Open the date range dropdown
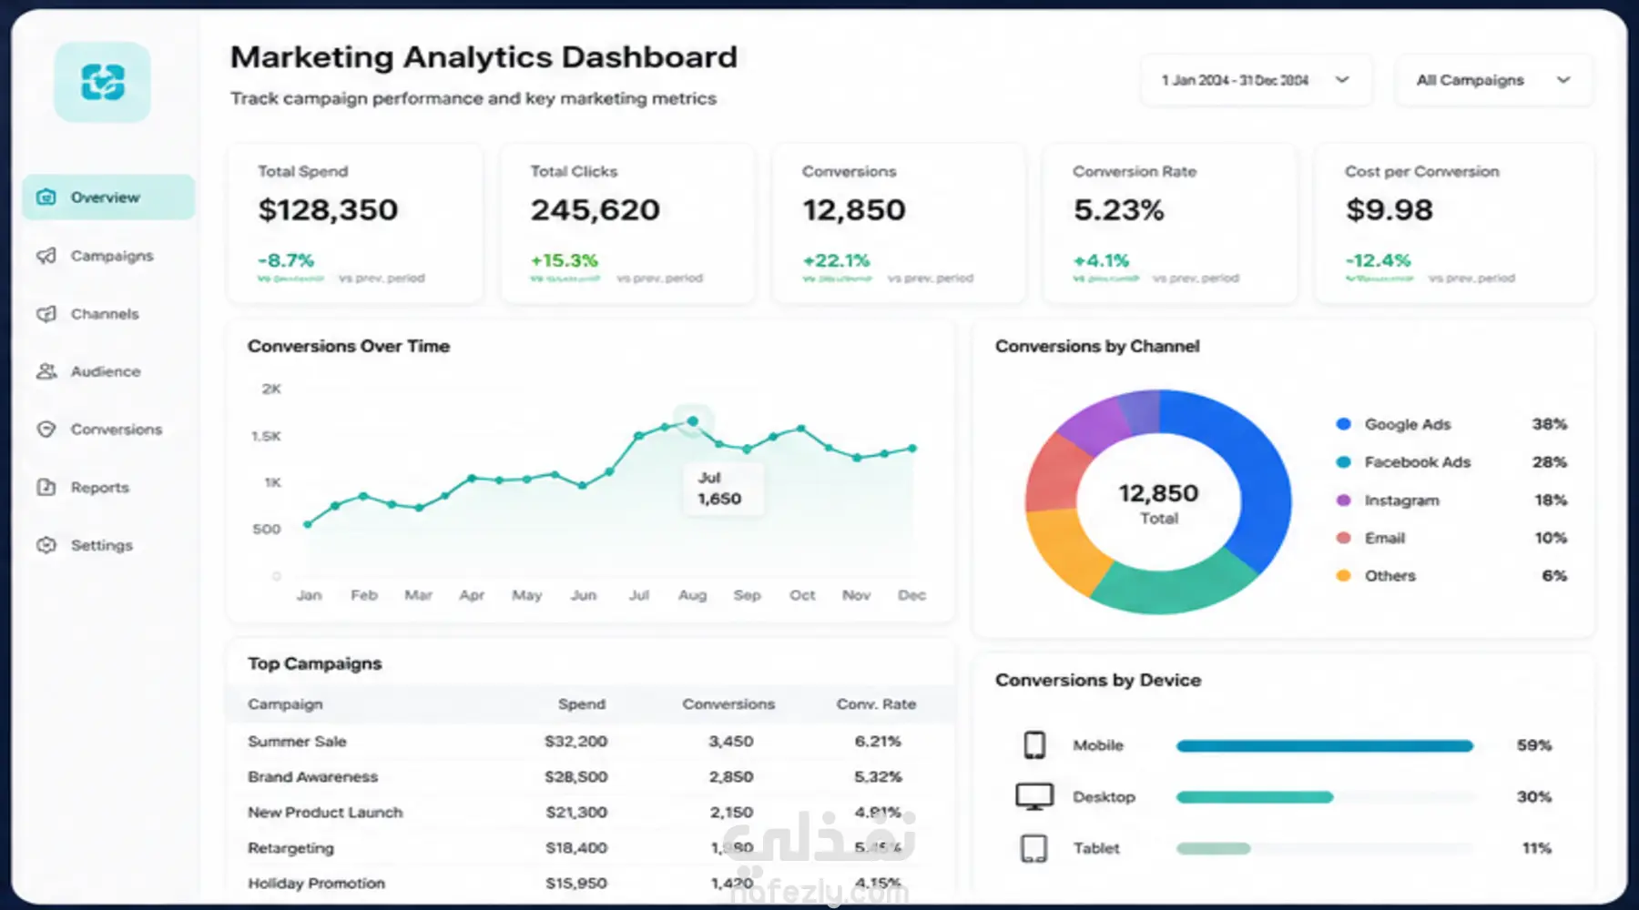This screenshot has height=910, width=1639. pyautogui.click(x=1256, y=80)
